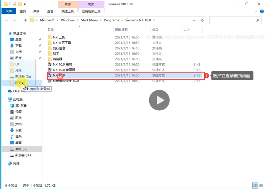The image size is (265, 189).
Task: Click the pin icon beside 快速访问 下载
Action: pos(40,46)
